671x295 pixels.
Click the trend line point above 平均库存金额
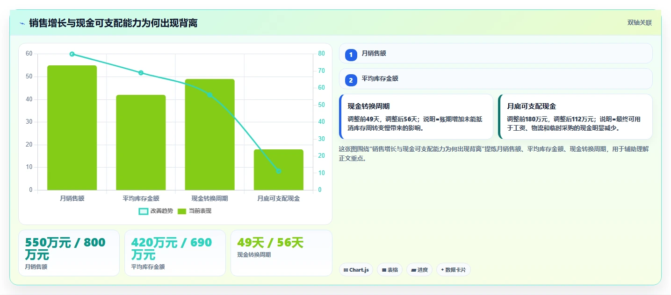pyautogui.click(x=141, y=73)
